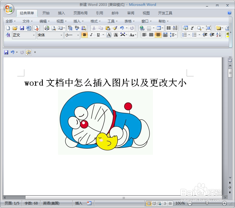Open the style dropdown showing 正文
The width and height of the screenshot is (235, 208).
pos(34,35)
